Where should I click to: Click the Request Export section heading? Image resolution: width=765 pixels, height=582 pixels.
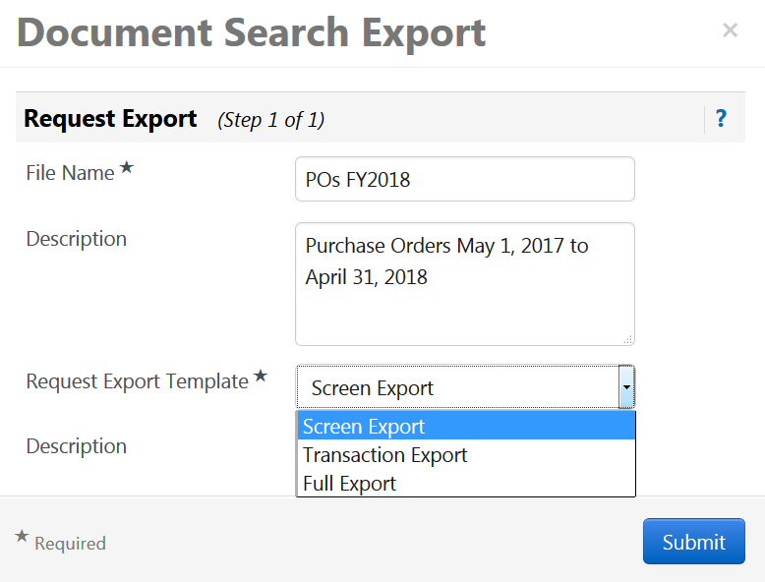110,119
